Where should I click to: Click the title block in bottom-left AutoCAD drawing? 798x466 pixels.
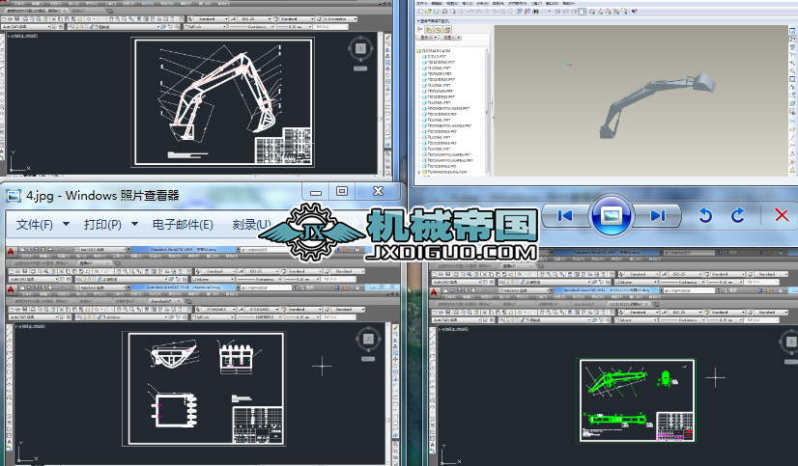tap(258, 425)
